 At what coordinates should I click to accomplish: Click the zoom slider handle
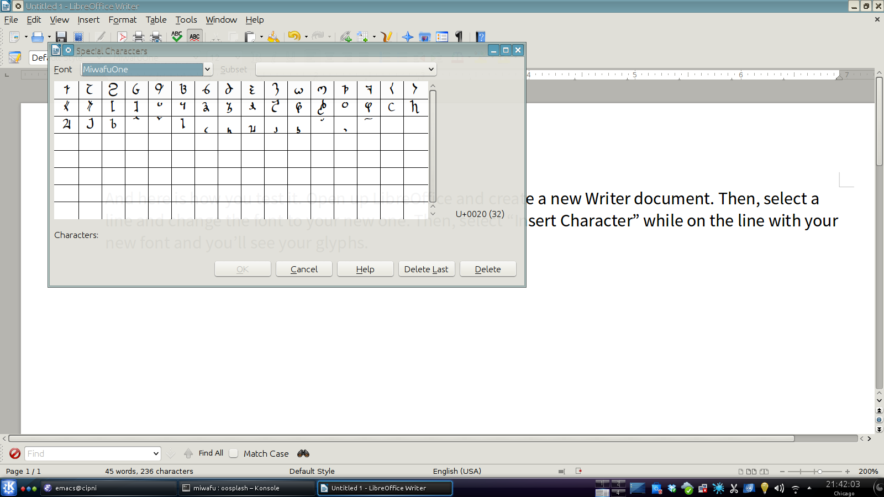820,472
